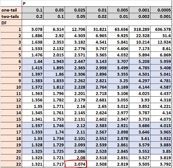Select cell 63.656 in DF 1 row

118,29
